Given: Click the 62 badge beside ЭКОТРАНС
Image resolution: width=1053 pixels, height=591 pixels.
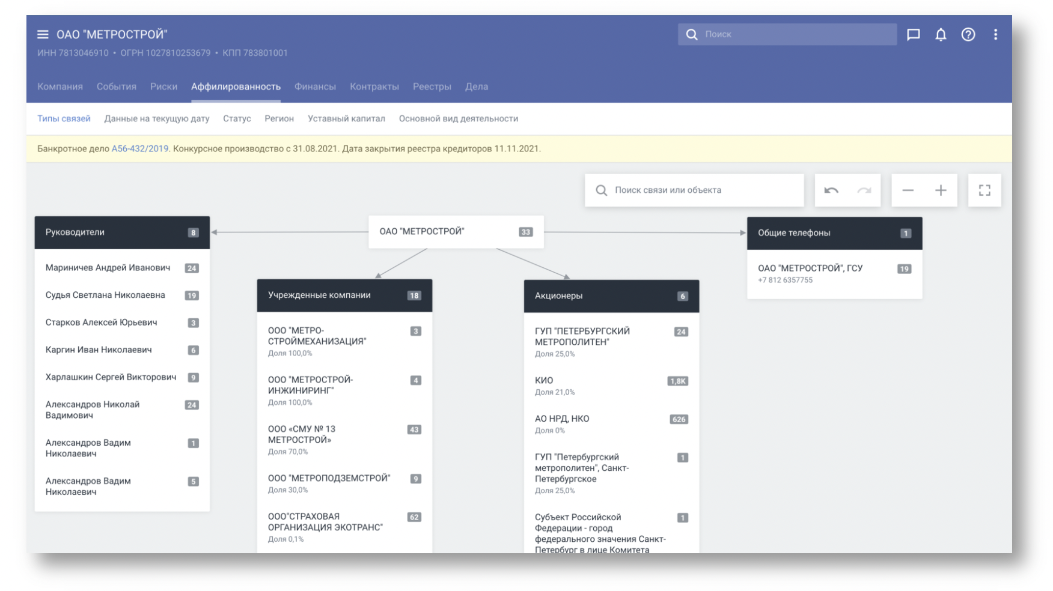Looking at the screenshot, I should pos(414,517).
